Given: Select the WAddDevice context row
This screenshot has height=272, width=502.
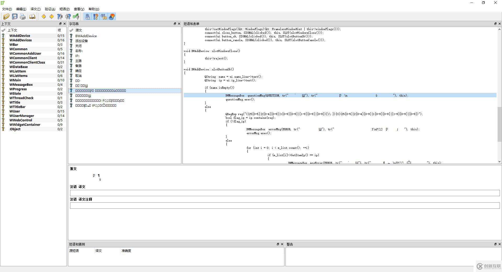Looking at the screenshot, I should [x=33, y=36].
